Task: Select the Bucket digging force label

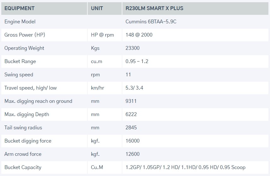Action: [x=28, y=141]
